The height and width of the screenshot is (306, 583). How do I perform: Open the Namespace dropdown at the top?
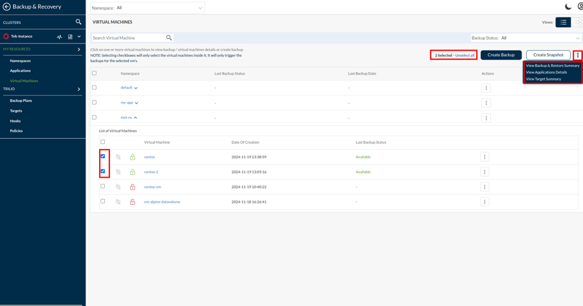tap(159, 8)
